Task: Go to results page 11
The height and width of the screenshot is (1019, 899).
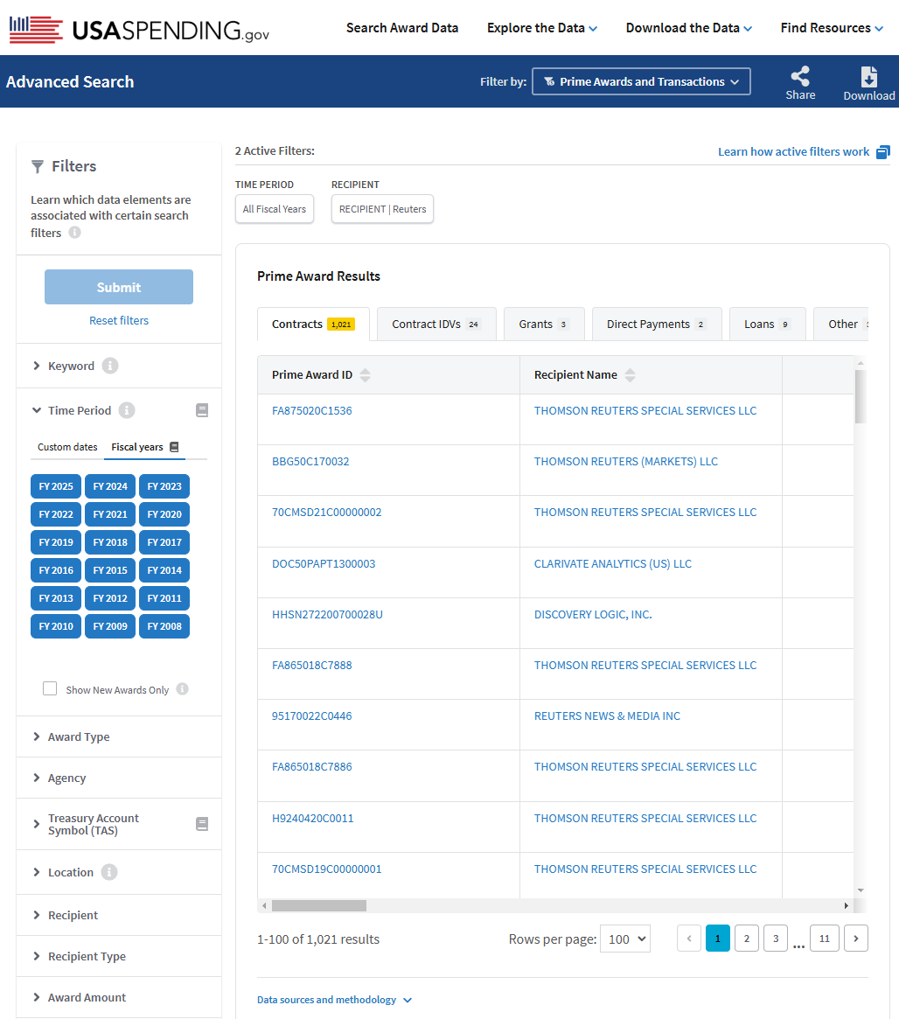Action: tap(825, 939)
